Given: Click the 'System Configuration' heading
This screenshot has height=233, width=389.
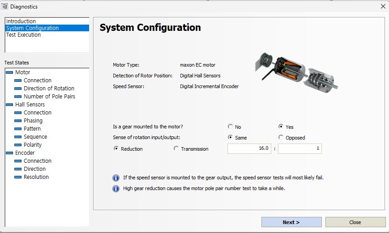Looking at the screenshot, I should tap(150, 28).
